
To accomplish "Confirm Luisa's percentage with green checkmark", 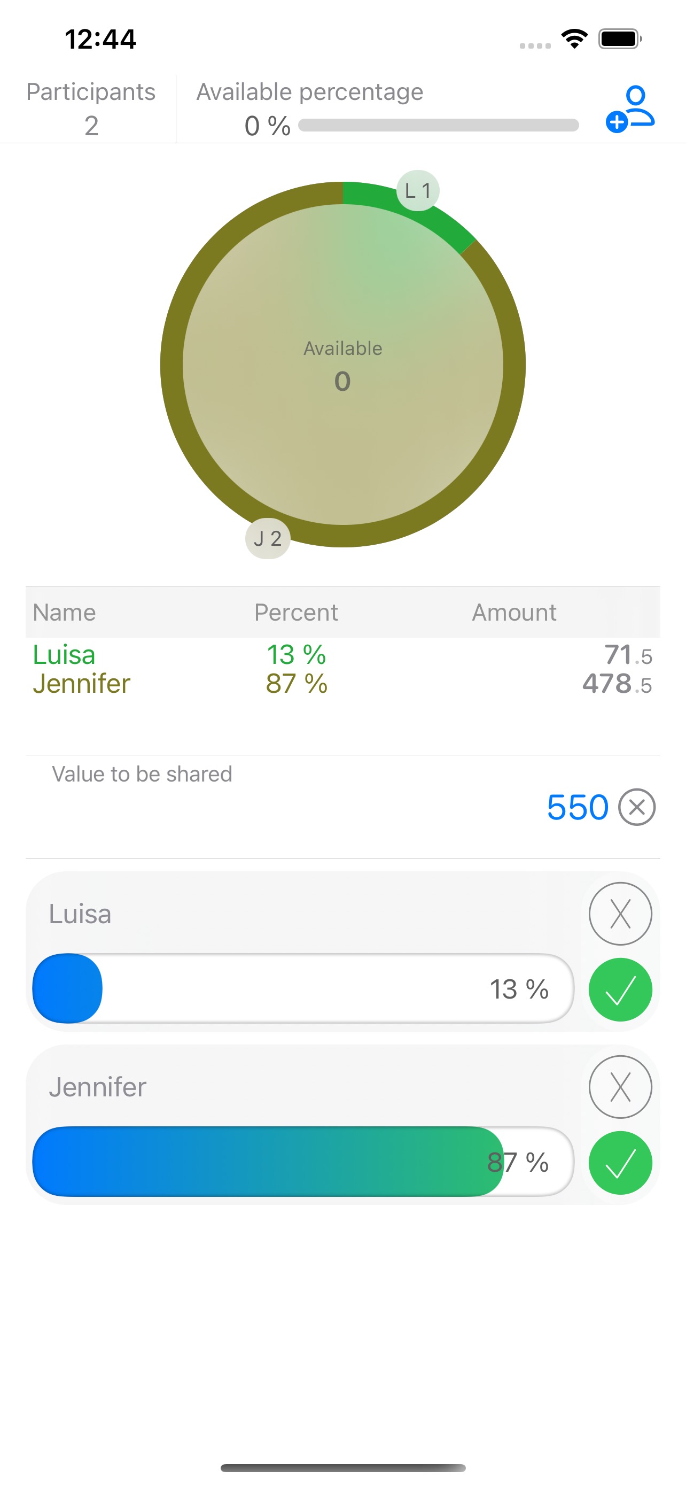I will coord(620,989).
